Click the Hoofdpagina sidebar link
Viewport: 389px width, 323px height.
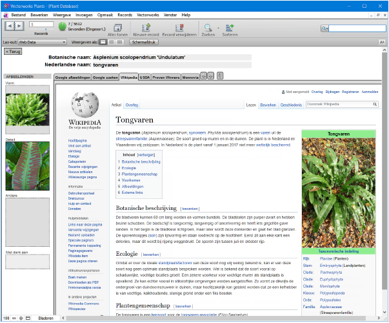click(77, 140)
